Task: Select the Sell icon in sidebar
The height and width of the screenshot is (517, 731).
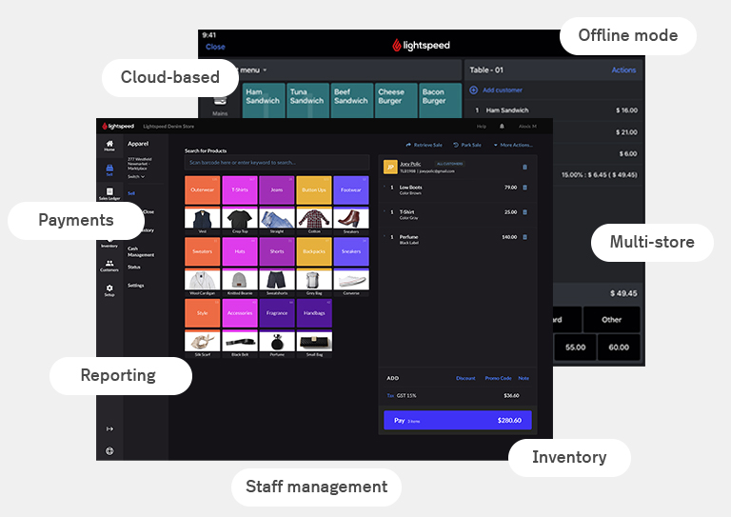Action: [109, 170]
